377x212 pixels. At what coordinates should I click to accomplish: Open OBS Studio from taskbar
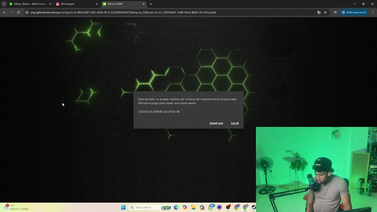point(228,207)
